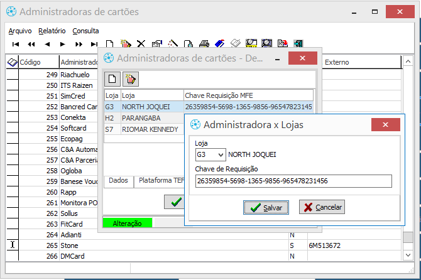Click the first magnifier search icon in toolbar
Image resolution: width=421 pixels, height=280 pixels.
[251, 43]
